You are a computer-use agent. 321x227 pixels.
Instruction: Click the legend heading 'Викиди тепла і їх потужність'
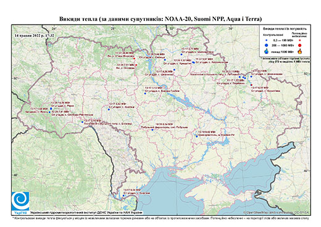click(x=285, y=29)
